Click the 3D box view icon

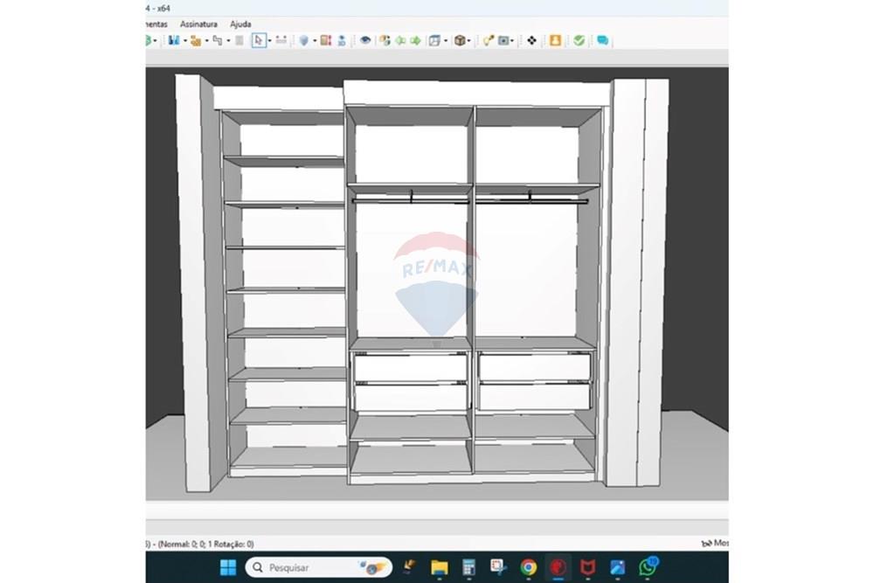tap(459, 40)
